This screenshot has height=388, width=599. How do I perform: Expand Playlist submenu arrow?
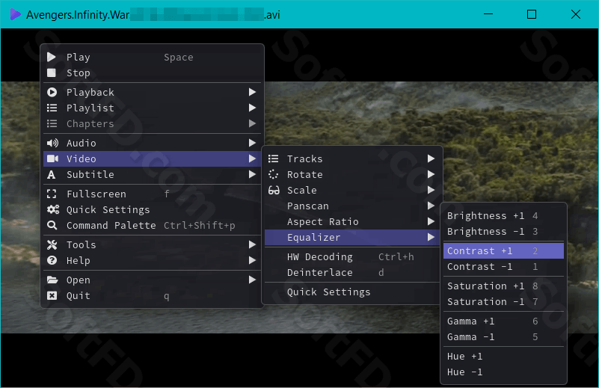click(x=252, y=108)
